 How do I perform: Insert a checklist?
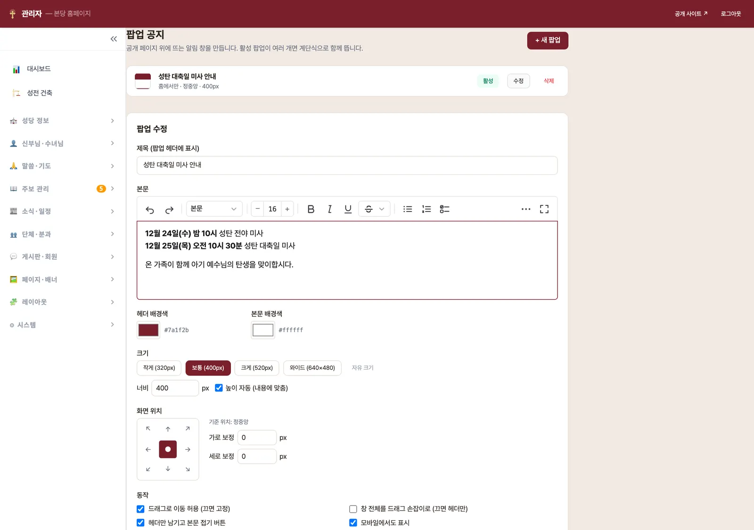(444, 209)
